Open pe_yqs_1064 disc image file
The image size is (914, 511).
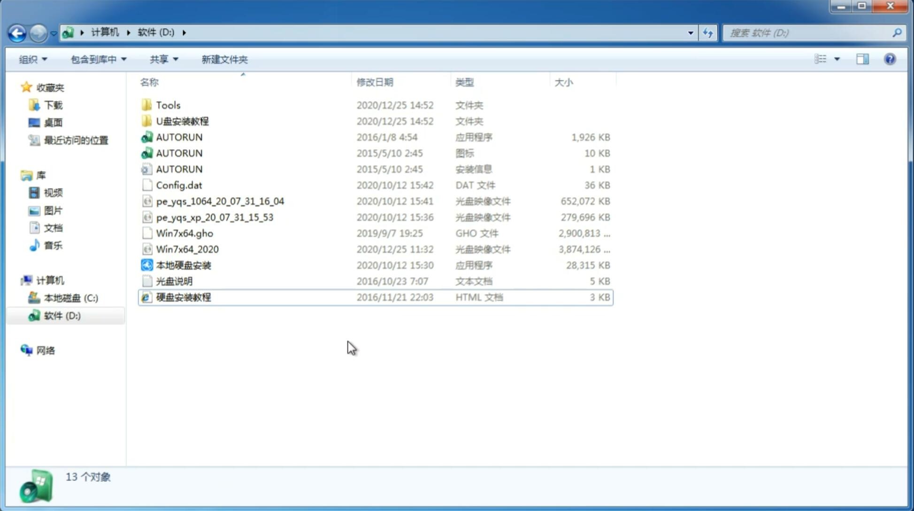220,200
